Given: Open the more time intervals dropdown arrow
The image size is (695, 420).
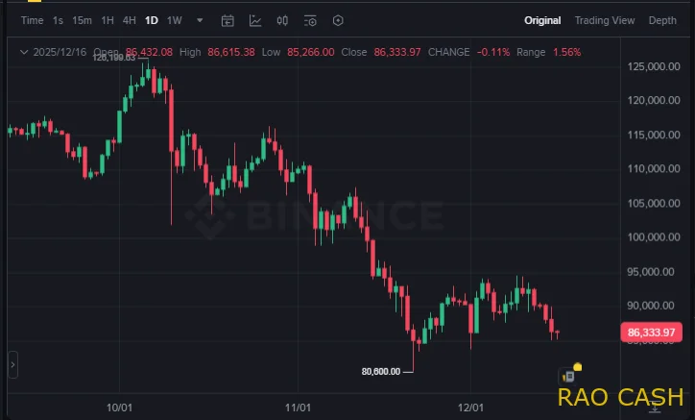Looking at the screenshot, I should [200, 20].
